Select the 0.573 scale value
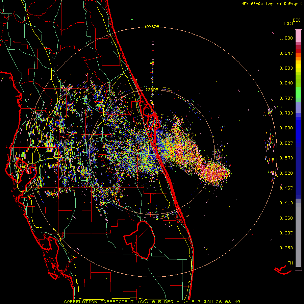This screenshot has height=304, width=304. pyautogui.click(x=286, y=158)
